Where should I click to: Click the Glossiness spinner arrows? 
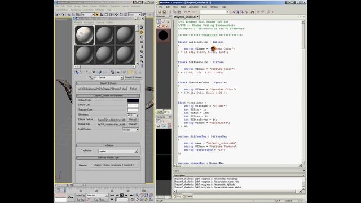(138, 114)
